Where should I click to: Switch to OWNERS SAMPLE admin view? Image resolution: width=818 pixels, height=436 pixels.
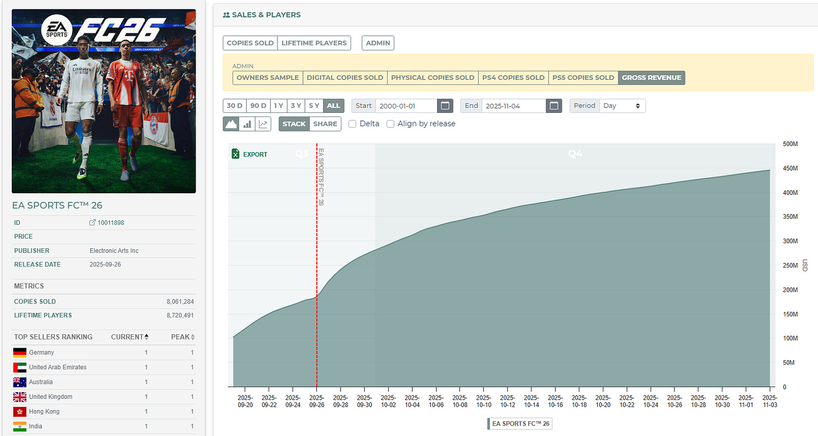[x=267, y=78]
